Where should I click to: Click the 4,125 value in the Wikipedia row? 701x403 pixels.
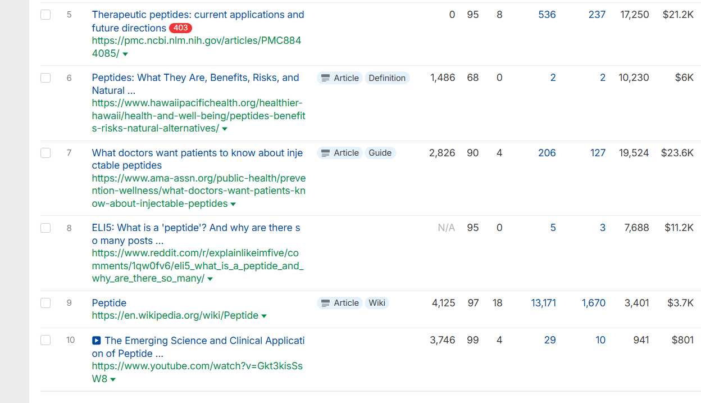point(444,302)
